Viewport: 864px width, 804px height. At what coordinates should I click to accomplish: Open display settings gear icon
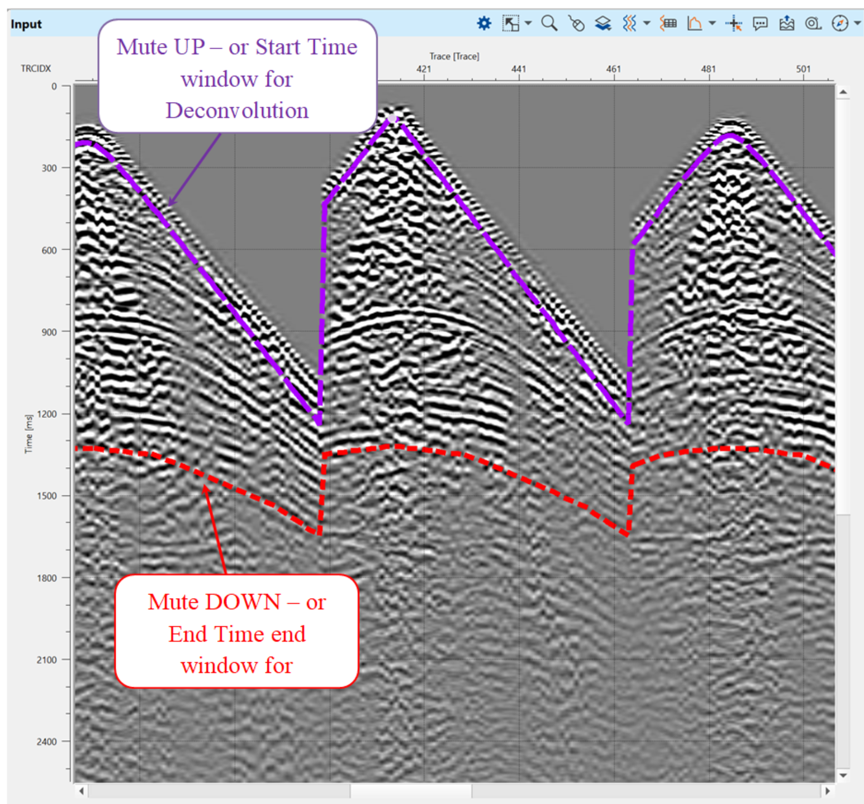click(x=484, y=24)
